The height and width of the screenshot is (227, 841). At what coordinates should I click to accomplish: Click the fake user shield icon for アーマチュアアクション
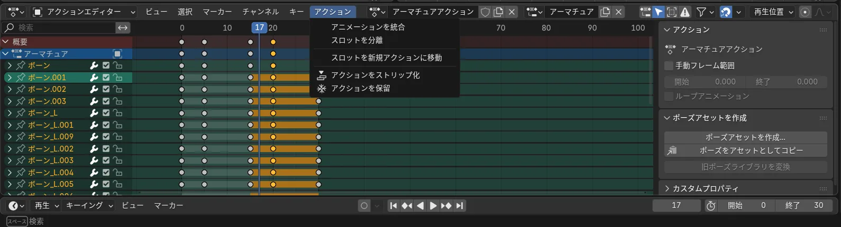pos(485,12)
